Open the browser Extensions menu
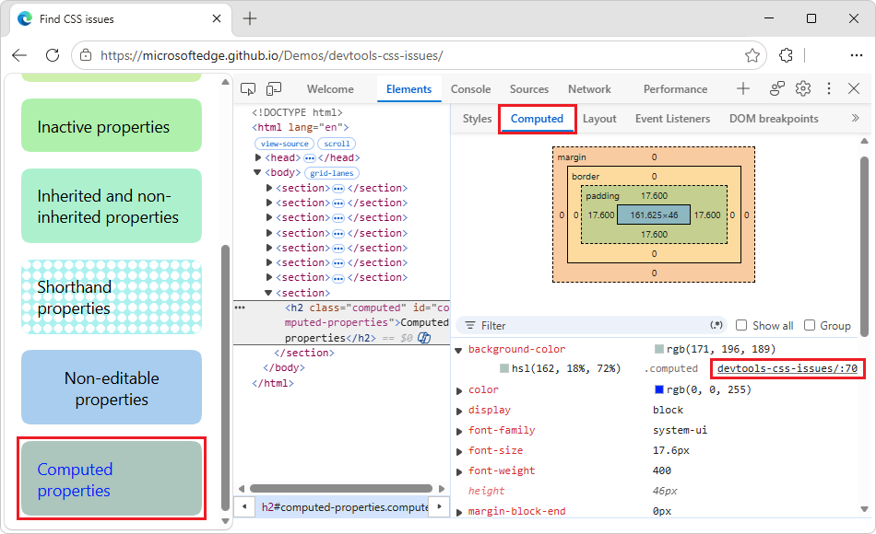 coord(786,55)
